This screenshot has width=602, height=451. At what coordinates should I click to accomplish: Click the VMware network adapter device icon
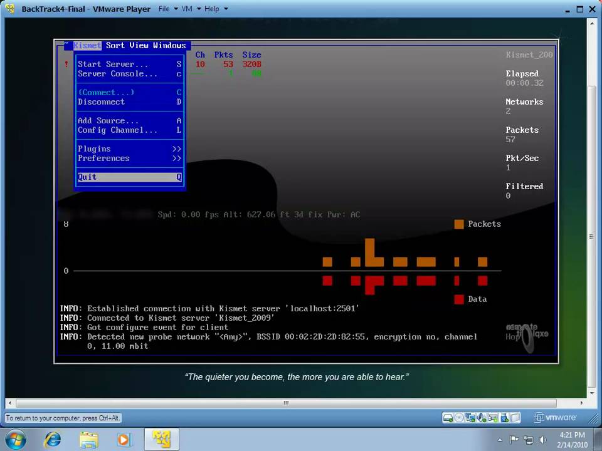pyautogui.click(x=470, y=418)
